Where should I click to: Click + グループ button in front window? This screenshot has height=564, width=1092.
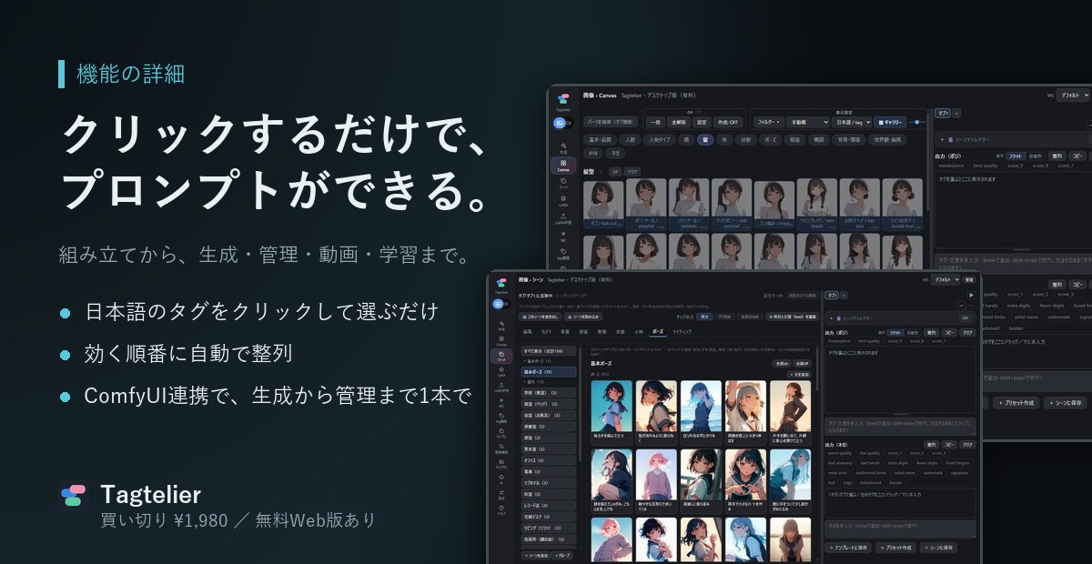pos(562,556)
